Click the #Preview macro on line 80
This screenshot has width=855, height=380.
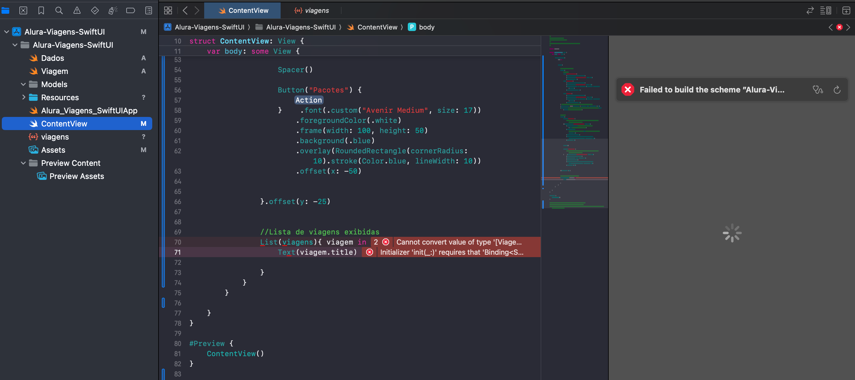pos(207,344)
